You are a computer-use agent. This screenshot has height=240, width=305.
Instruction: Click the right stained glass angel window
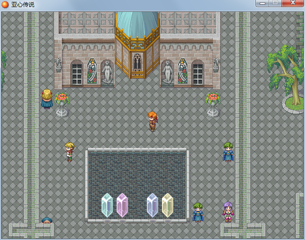tap(183, 71)
